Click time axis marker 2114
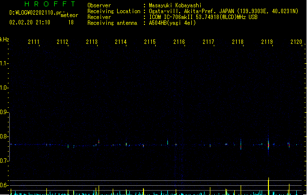 121,41
